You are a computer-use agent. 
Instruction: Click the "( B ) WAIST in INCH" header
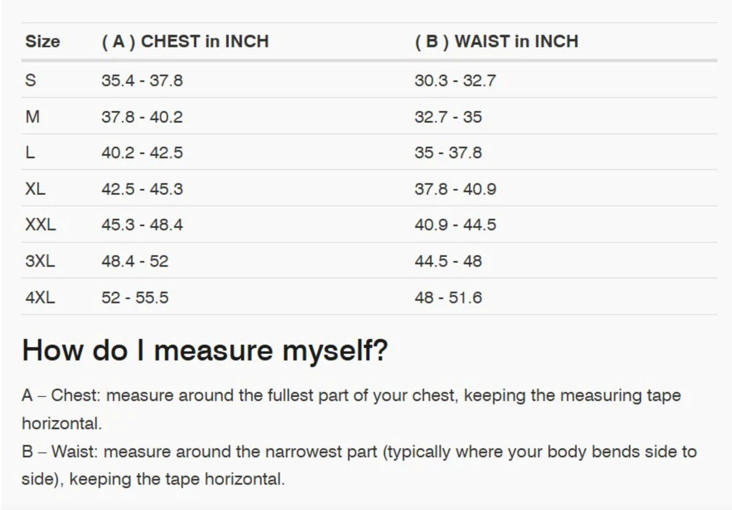click(x=496, y=41)
